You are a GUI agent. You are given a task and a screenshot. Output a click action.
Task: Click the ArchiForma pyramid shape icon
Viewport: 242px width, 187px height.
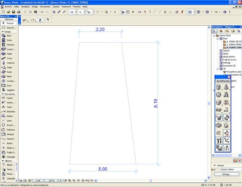226,87
